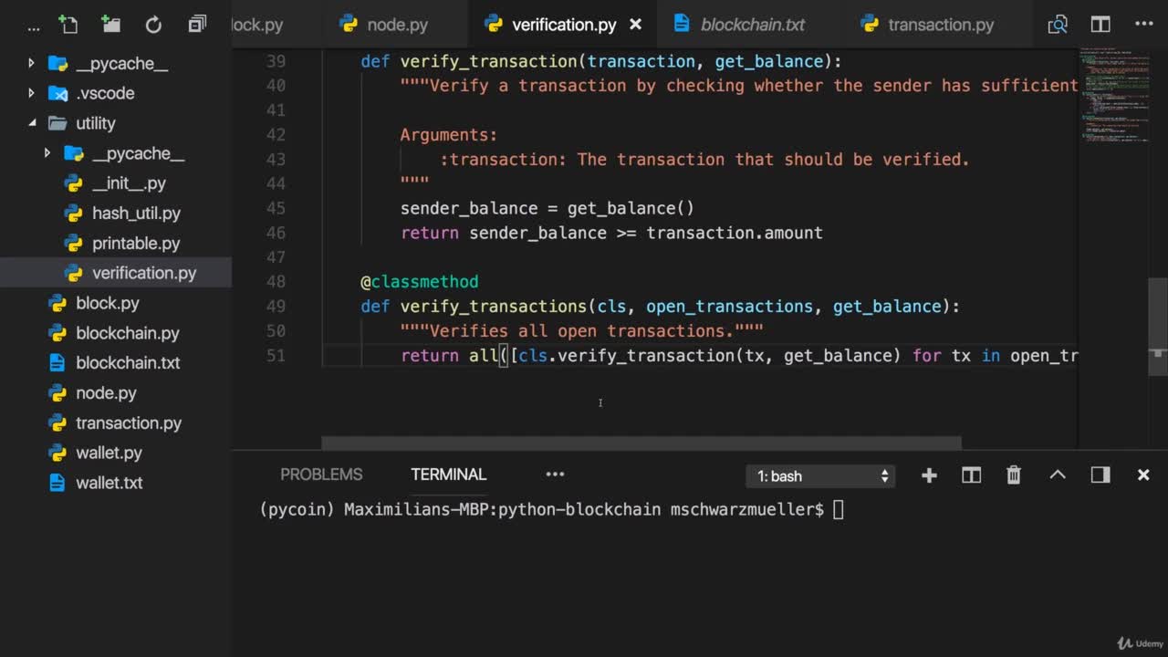Create a new file in explorer
This screenshot has width=1168, height=657.
pyautogui.click(x=68, y=25)
